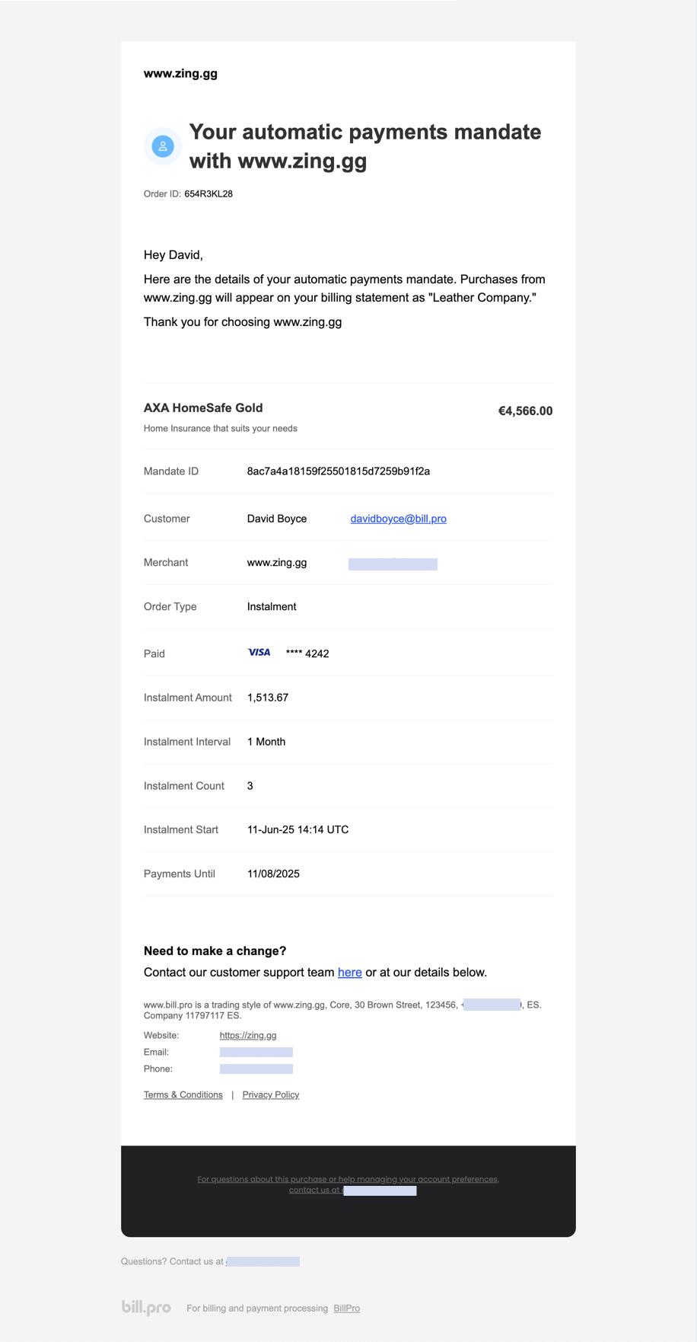697x1342 pixels.
Task: Click 'Thank you for choosing www.zing.gg'
Action: click(x=243, y=322)
